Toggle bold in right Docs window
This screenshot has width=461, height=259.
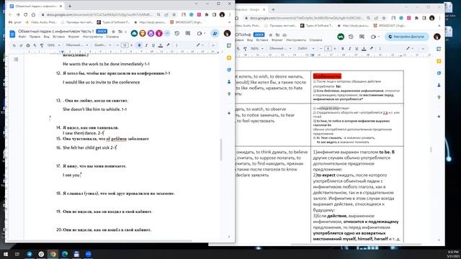point(343,48)
